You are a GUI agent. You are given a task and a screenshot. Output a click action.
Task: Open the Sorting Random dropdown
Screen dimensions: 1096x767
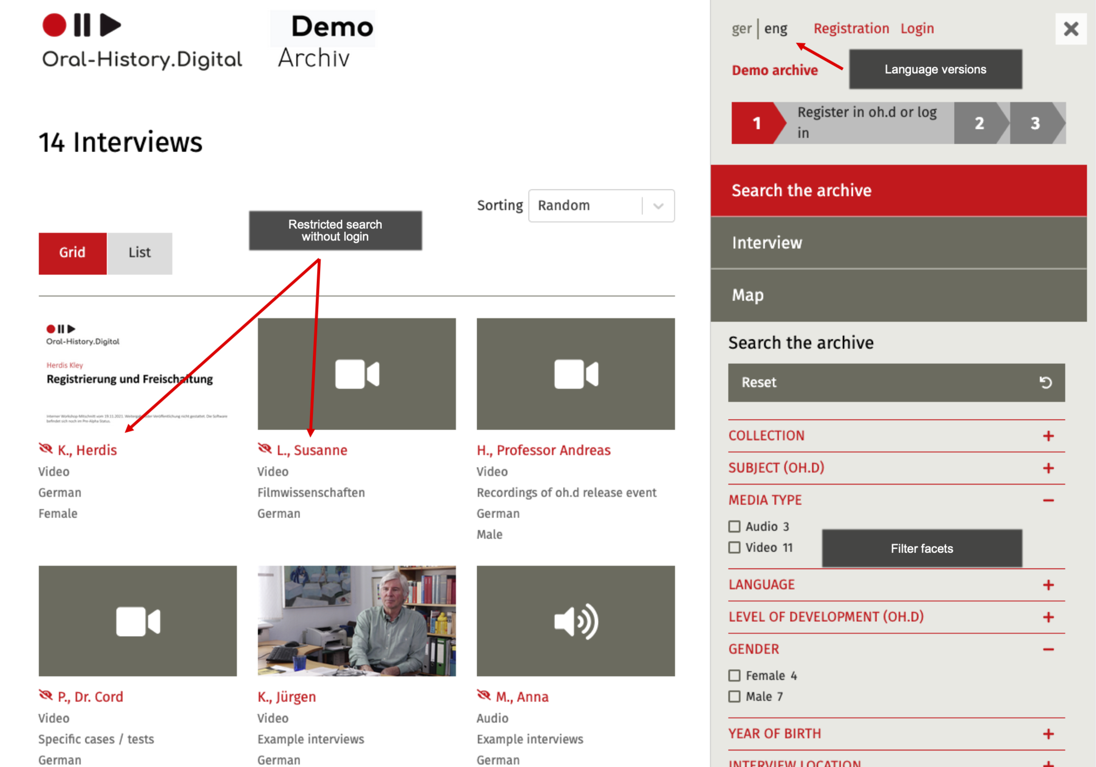601,205
